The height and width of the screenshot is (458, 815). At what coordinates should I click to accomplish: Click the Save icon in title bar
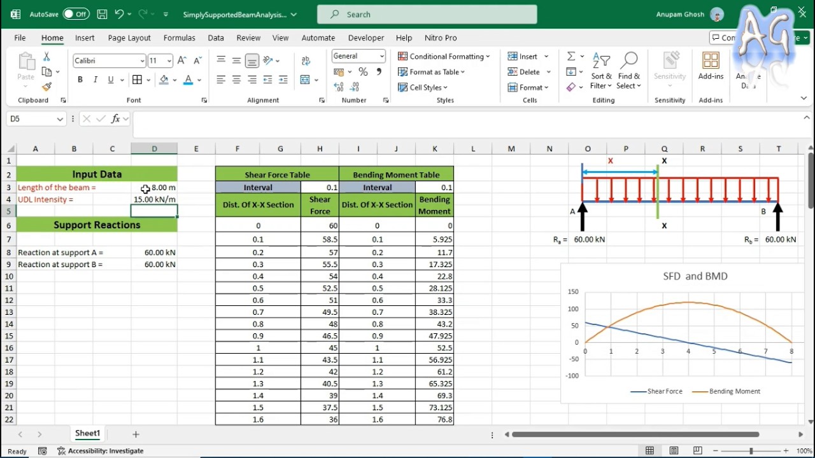pos(102,14)
